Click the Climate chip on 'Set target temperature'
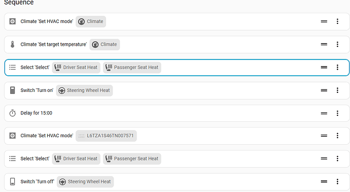 pos(104,45)
